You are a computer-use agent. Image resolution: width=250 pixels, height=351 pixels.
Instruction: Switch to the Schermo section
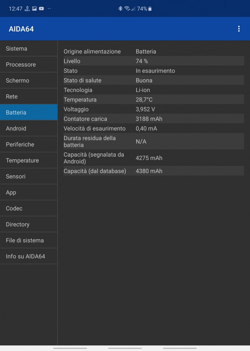click(x=29, y=80)
